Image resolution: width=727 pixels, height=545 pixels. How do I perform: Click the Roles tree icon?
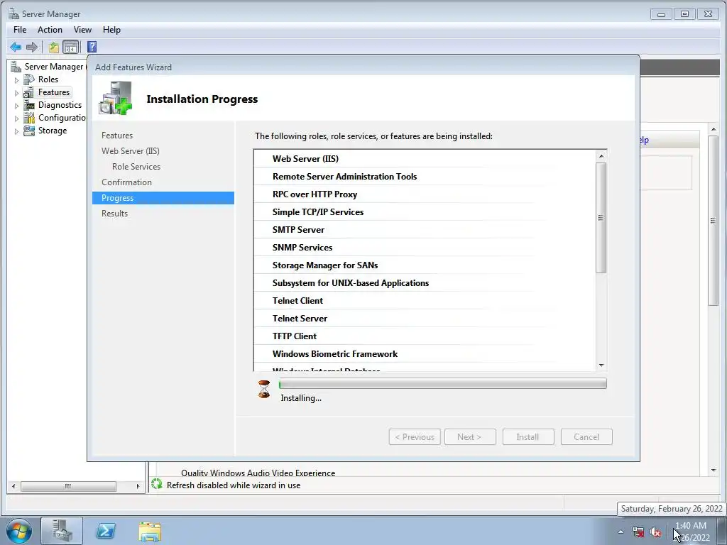28,79
